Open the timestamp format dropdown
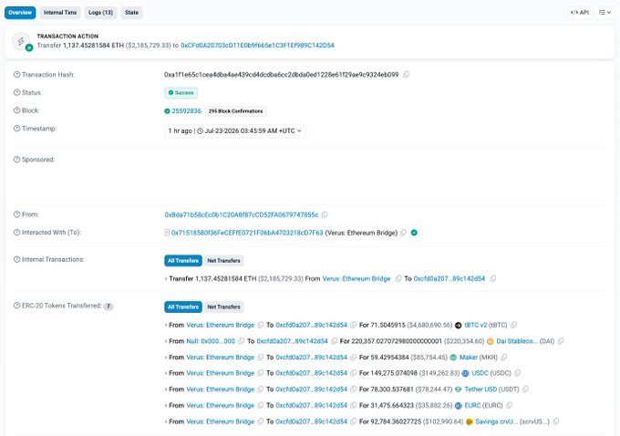 click(234, 131)
